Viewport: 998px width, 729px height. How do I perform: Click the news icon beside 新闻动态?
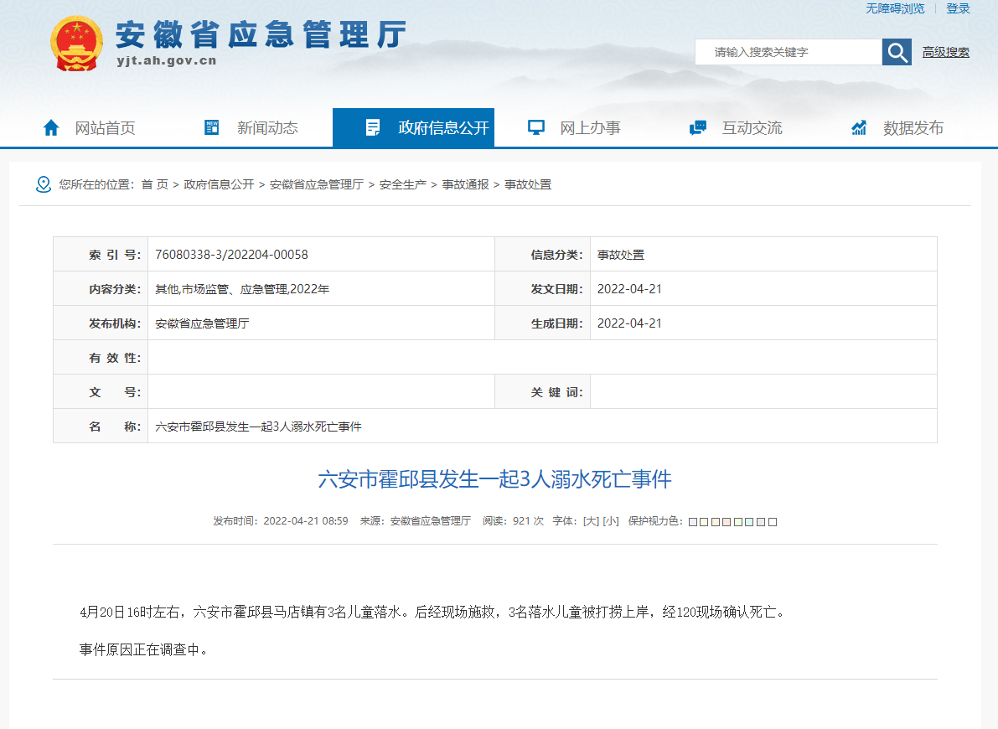tap(212, 127)
